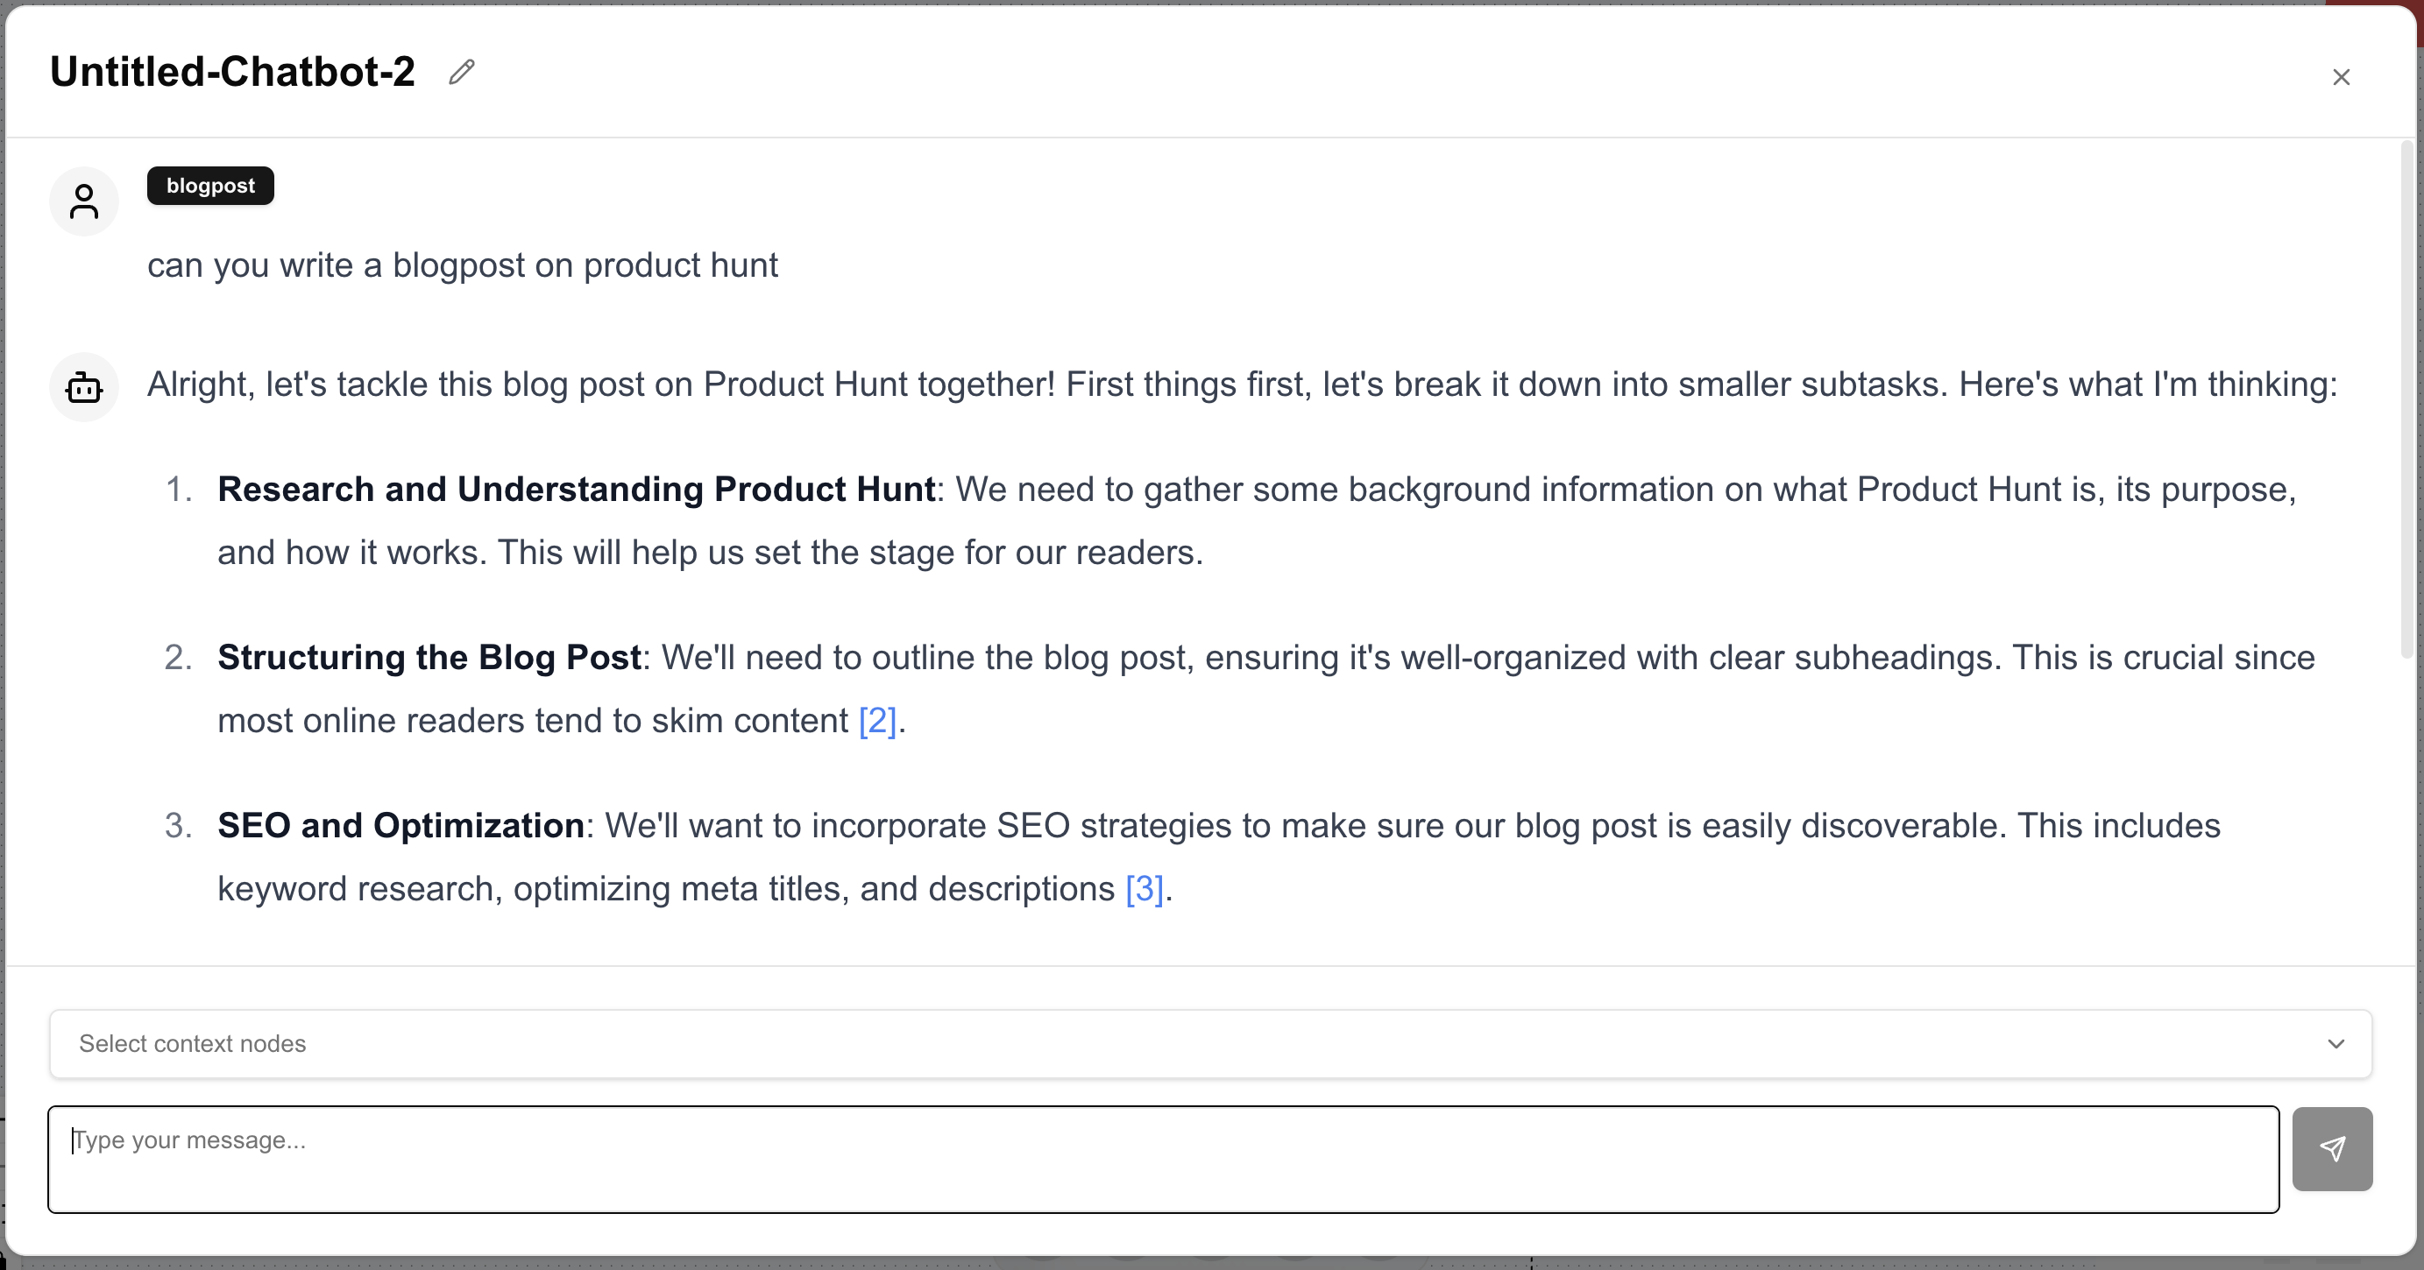
Task: Click the blogpost tag badge
Action: coord(209,187)
